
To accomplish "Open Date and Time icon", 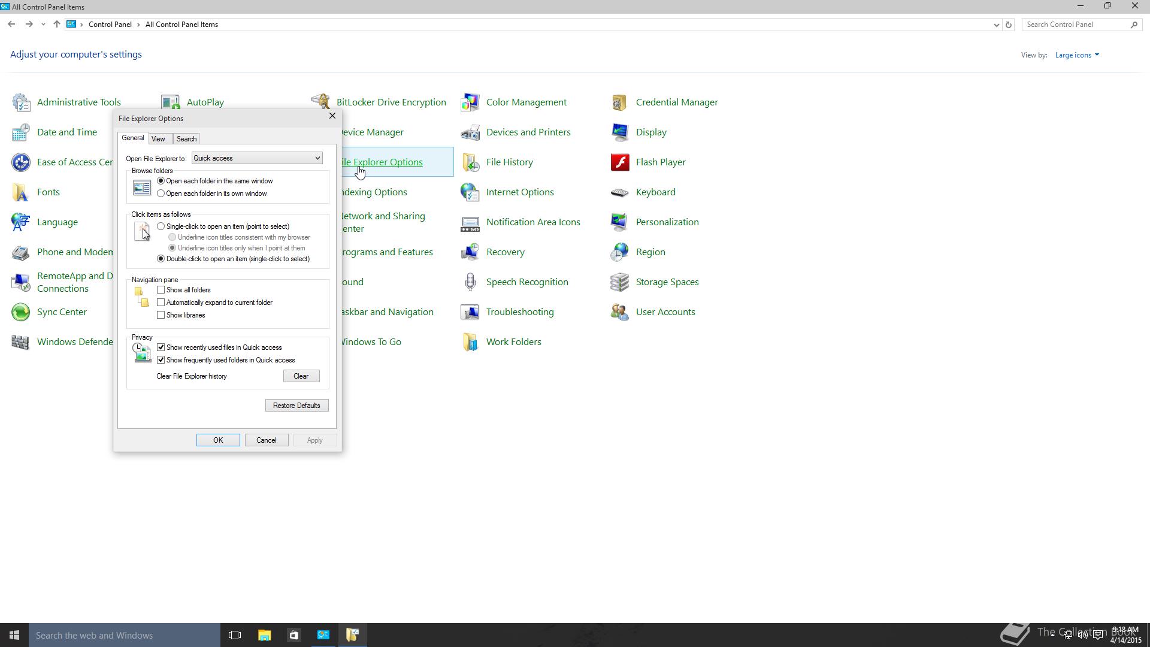I will (21, 132).
